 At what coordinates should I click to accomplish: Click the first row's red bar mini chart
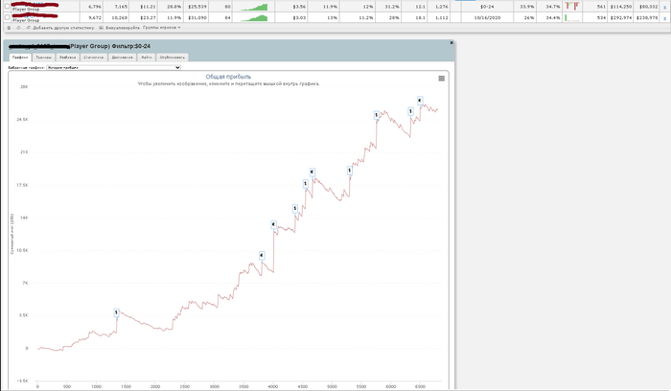[x=572, y=6]
